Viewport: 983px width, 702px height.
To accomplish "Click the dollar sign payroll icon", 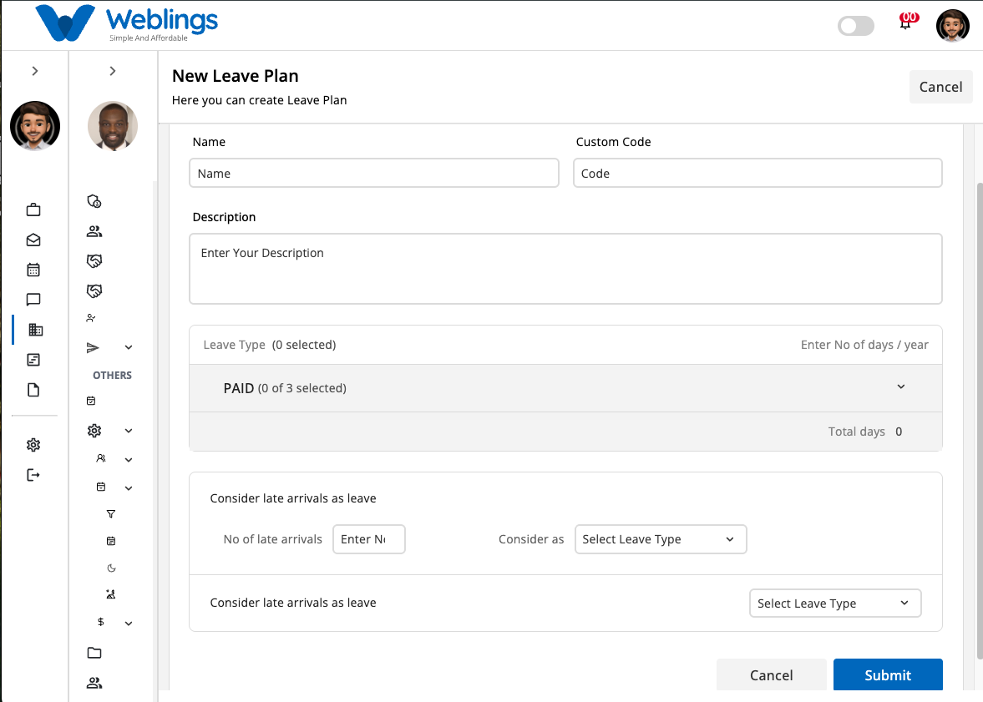I will tap(101, 622).
